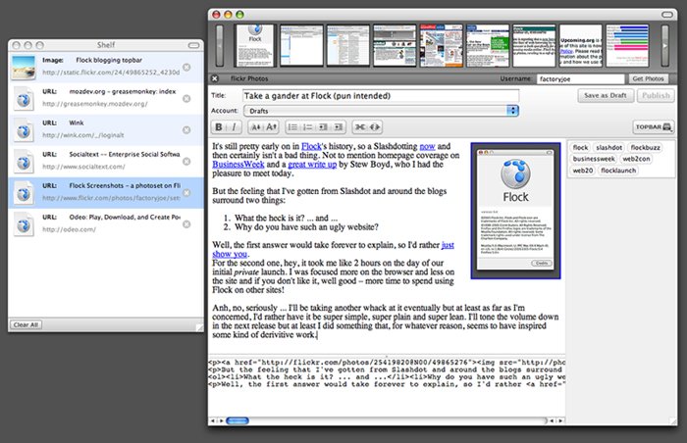
Task: Click the businessweek tag
Action: 594,159
